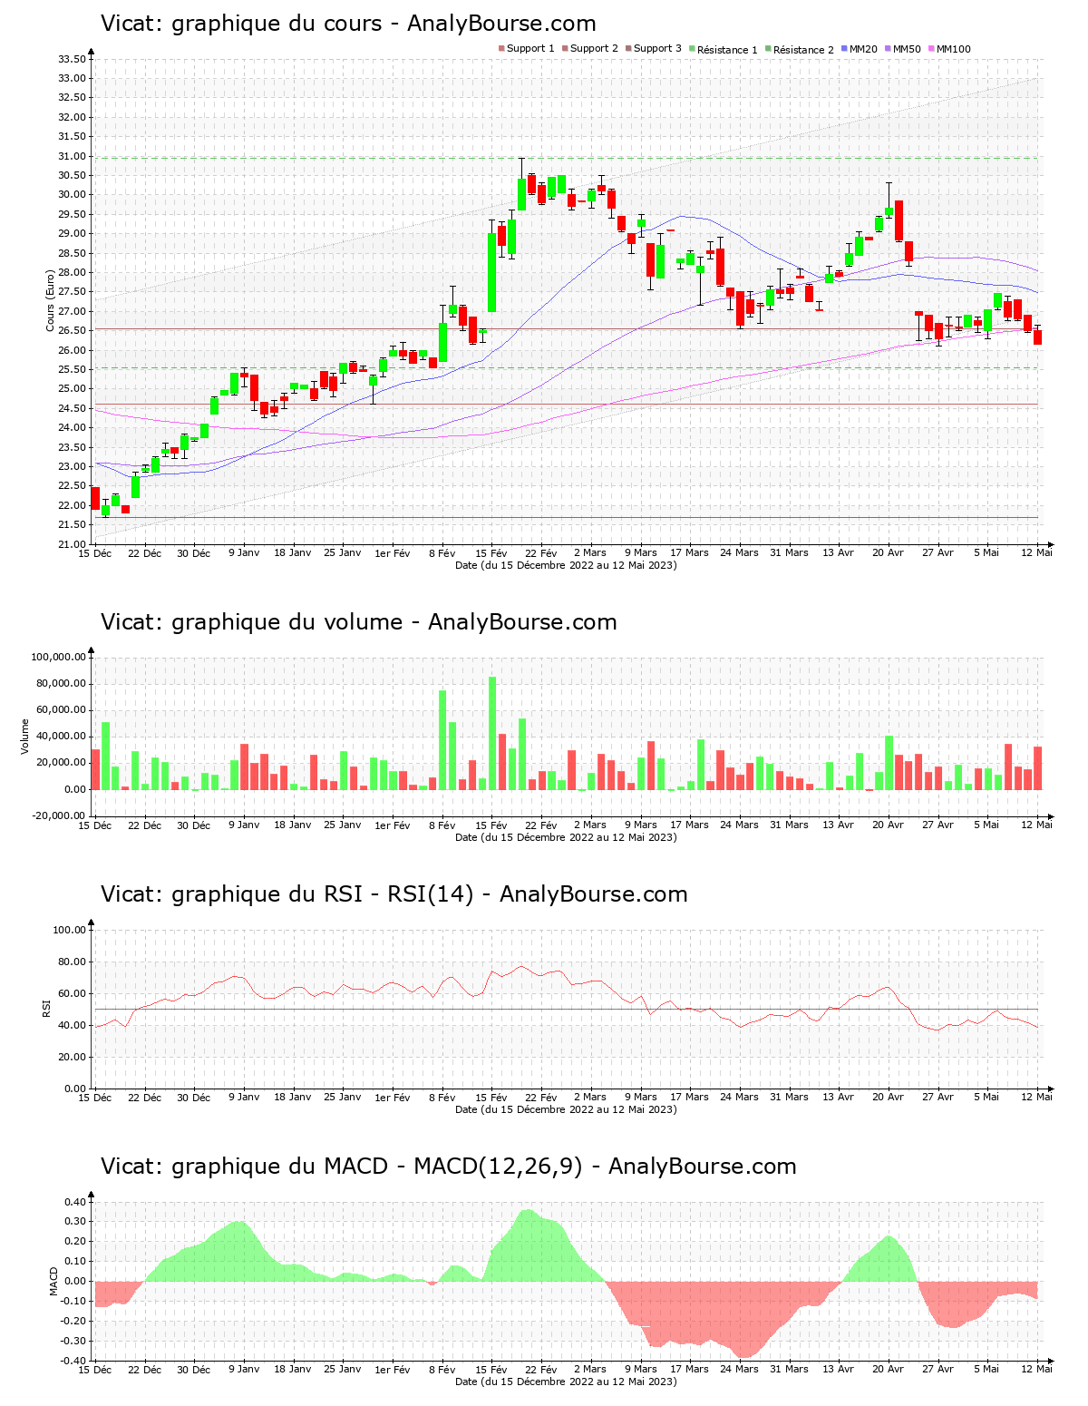Click the MACD(12,26,9) chart title
The height and width of the screenshot is (1406, 1088).
[449, 1167]
